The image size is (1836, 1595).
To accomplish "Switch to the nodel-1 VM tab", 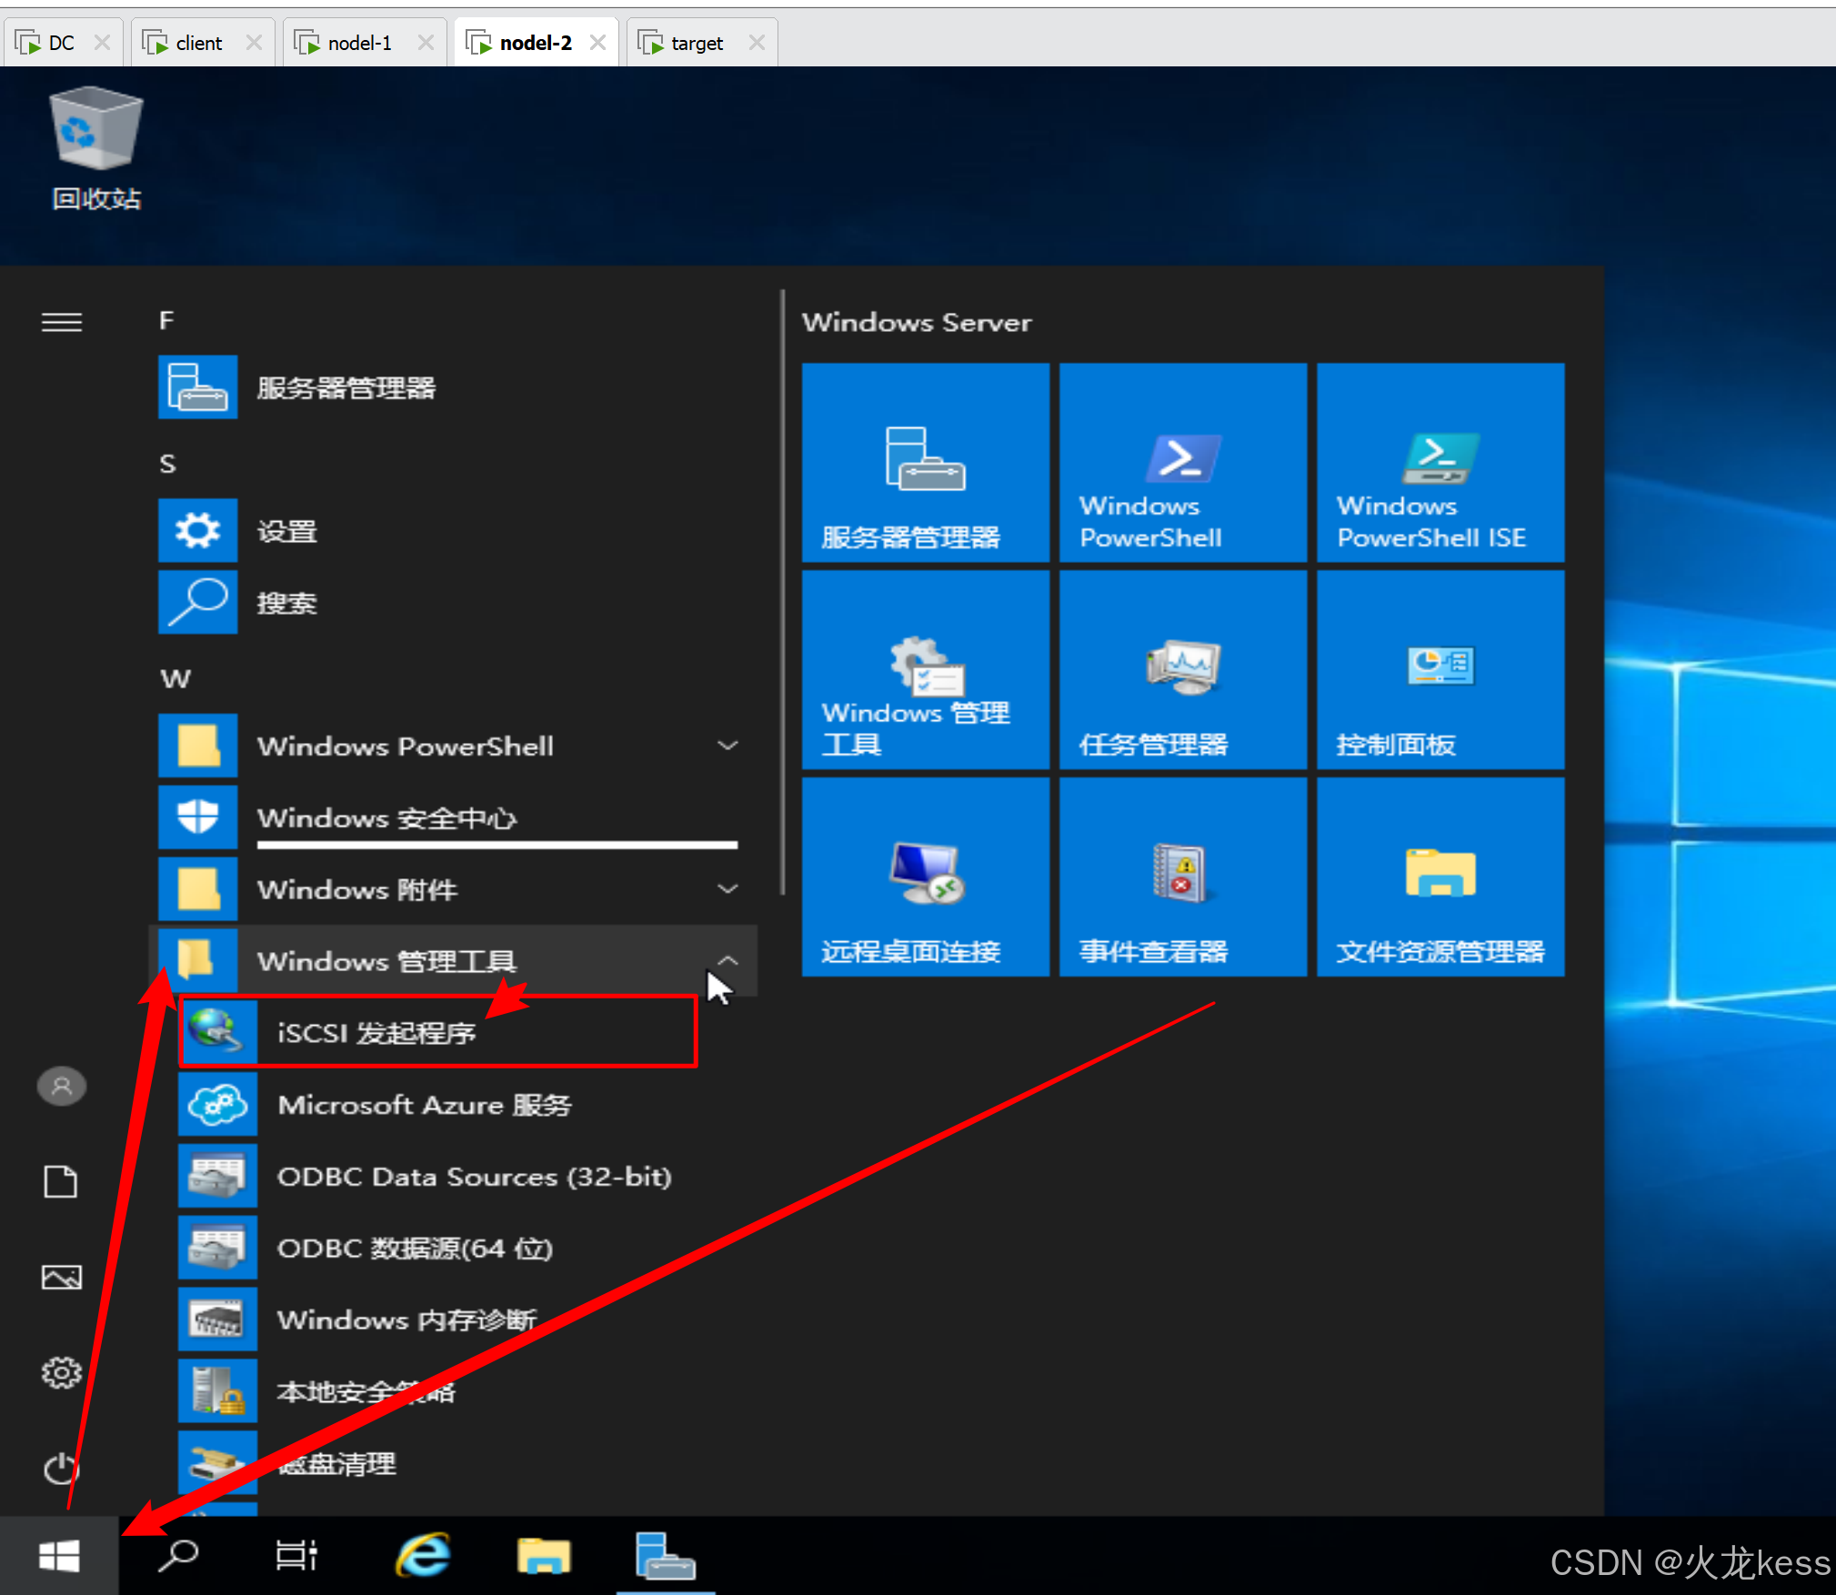I will click(359, 43).
